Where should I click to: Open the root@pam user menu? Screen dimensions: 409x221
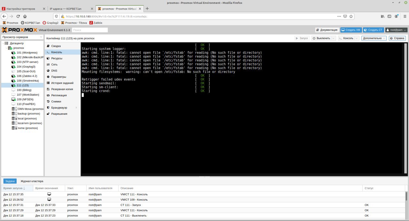tap(396, 30)
